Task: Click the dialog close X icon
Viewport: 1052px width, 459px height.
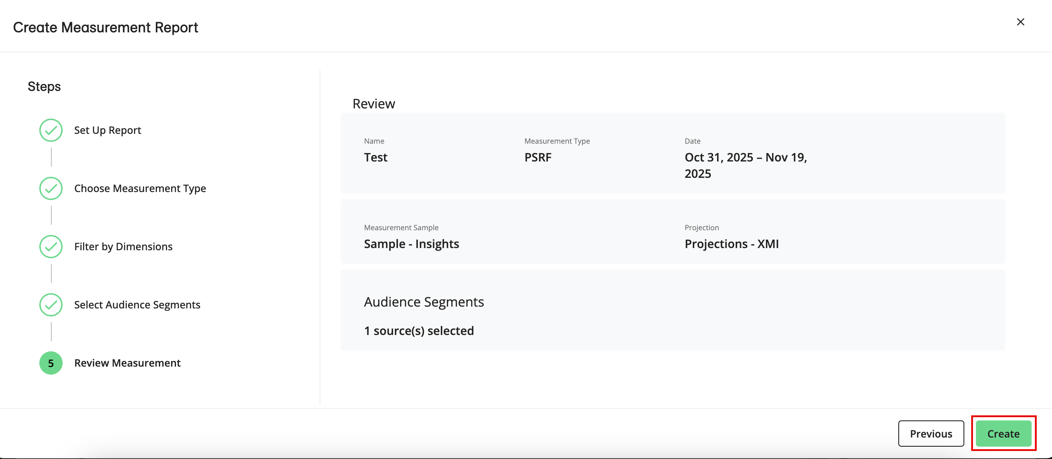Action: coord(1021,22)
